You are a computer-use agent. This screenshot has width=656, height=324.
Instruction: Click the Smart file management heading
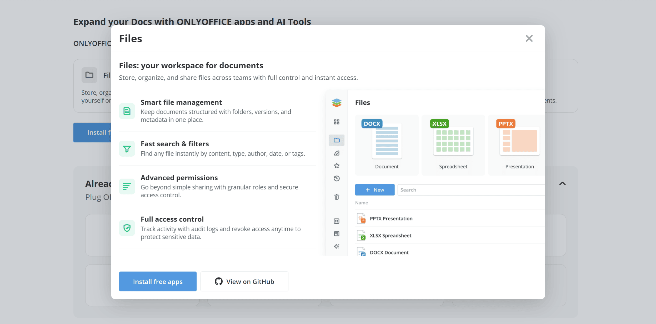pyautogui.click(x=181, y=102)
